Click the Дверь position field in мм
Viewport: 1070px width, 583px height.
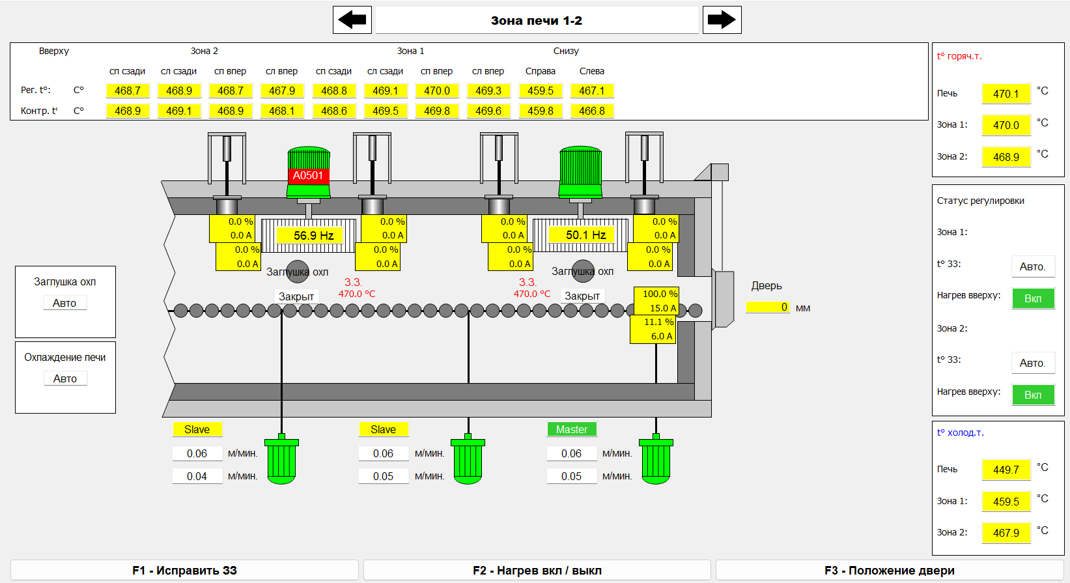[768, 307]
